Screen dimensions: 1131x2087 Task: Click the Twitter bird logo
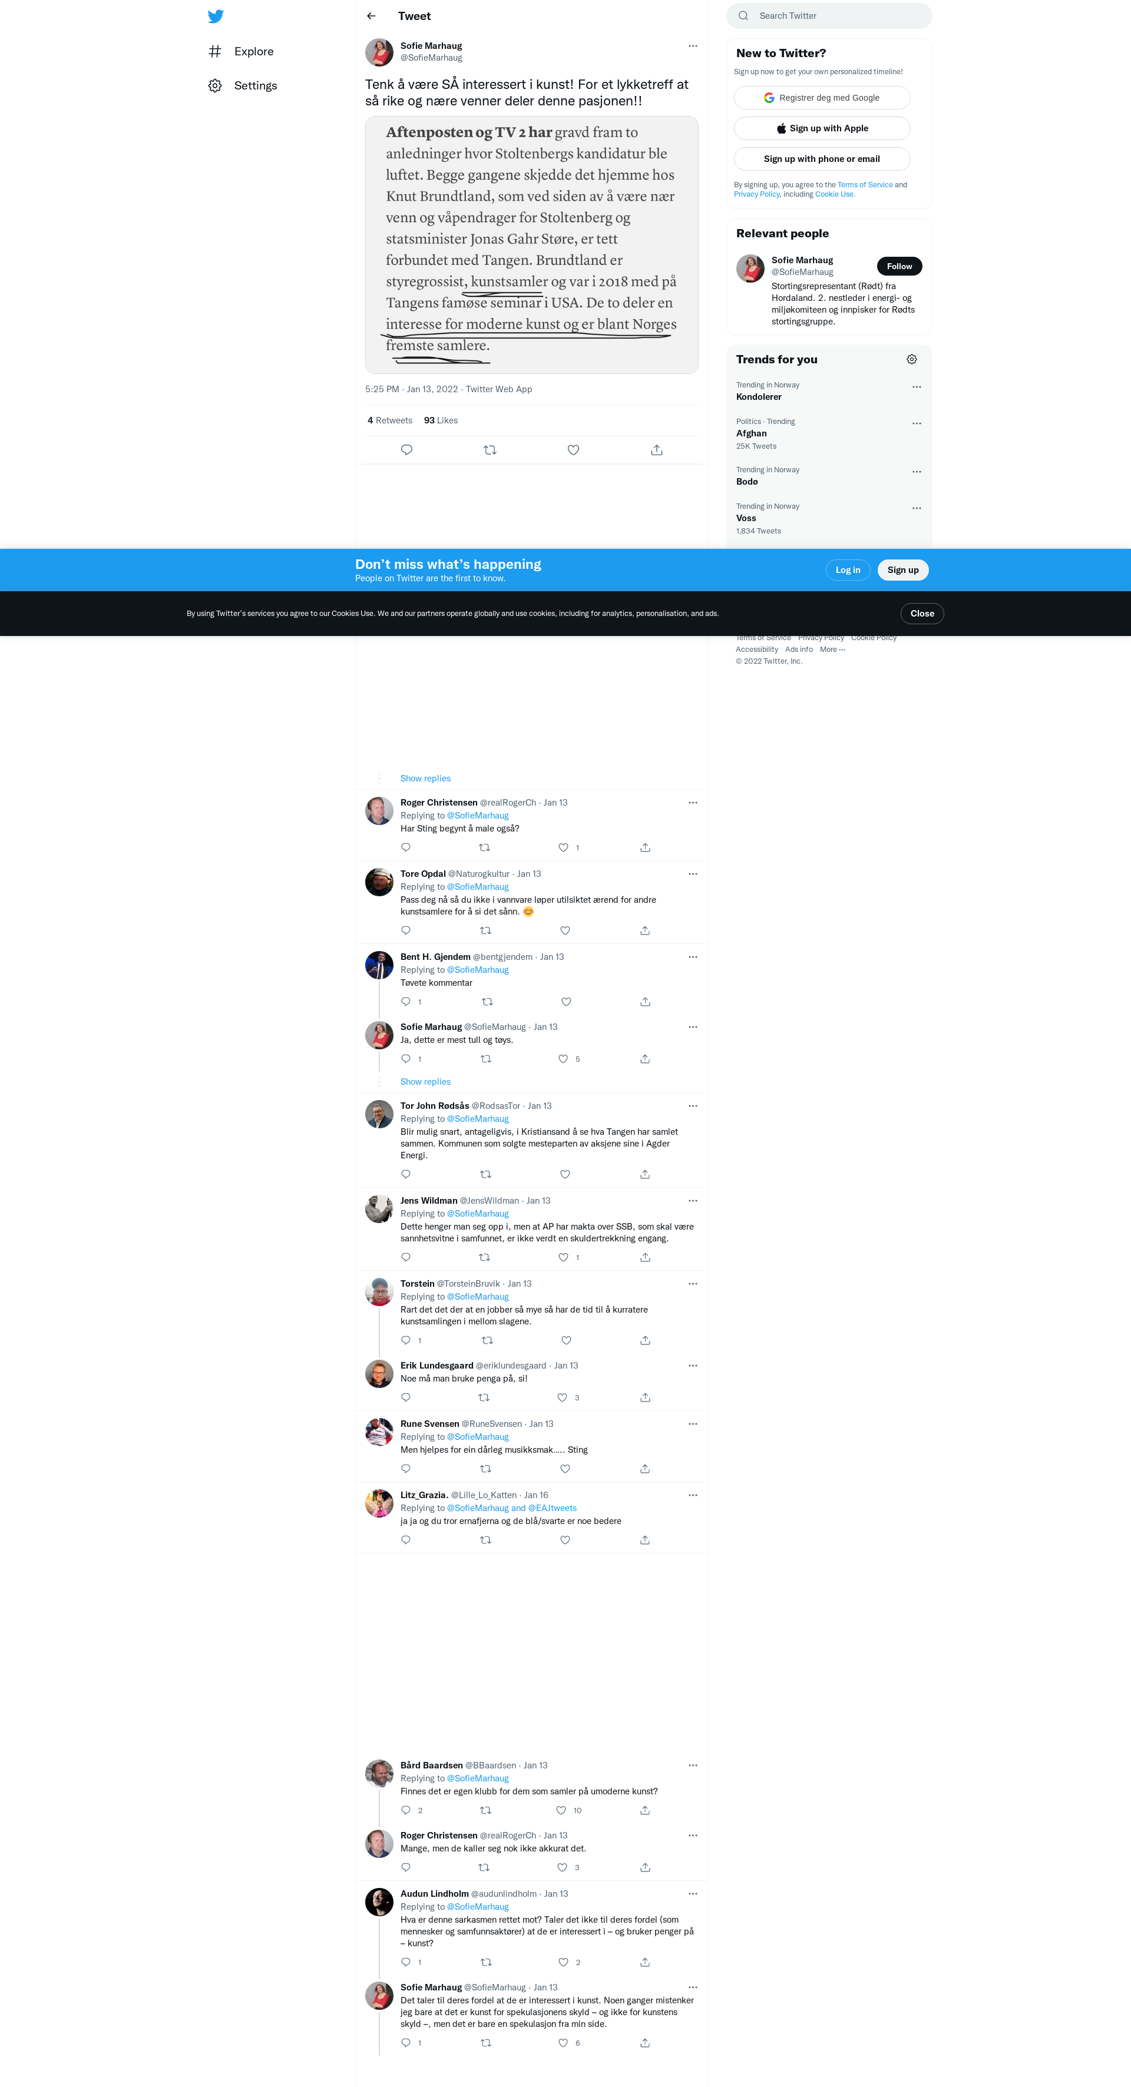(x=216, y=16)
